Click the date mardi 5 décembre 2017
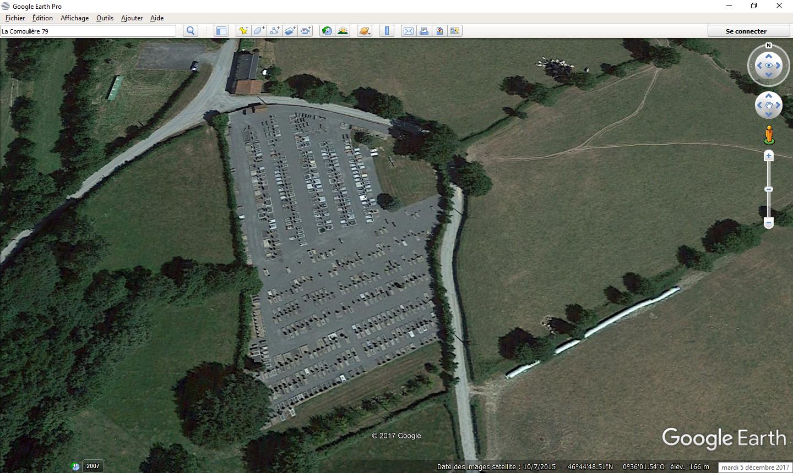 (756, 468)
